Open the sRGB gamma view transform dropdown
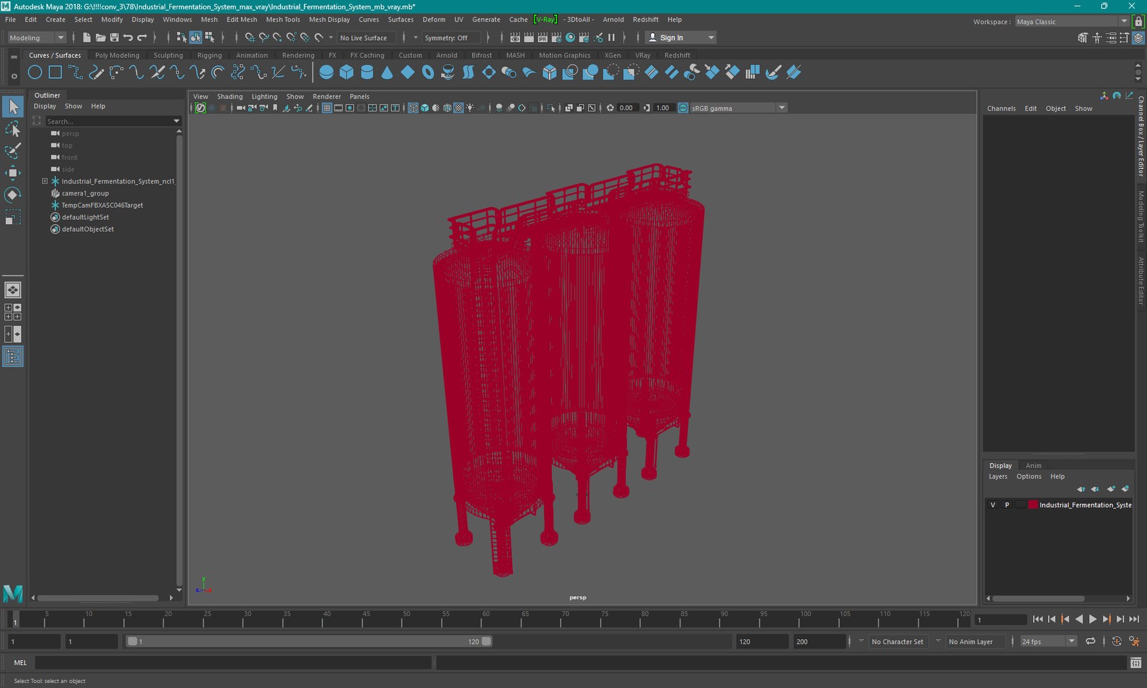The height and width of the screenshot is (688, 1147). click(x=739, y=108)
